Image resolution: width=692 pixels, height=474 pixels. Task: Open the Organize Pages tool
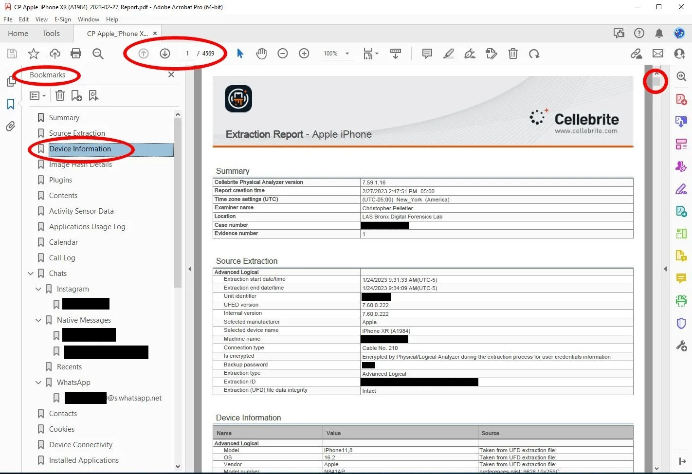[681, 144]
